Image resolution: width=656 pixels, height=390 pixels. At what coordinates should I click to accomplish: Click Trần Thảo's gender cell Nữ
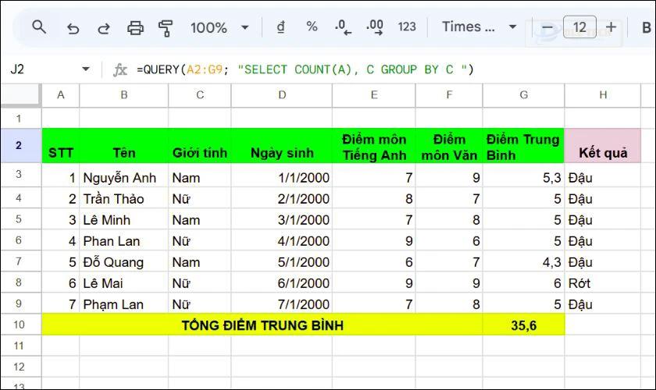click(200, 199)
